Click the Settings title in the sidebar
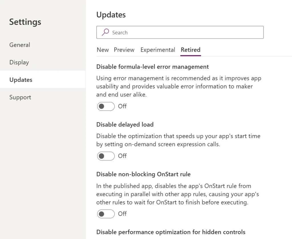Viewport: 292px width, 239px height. coord(25,22)
